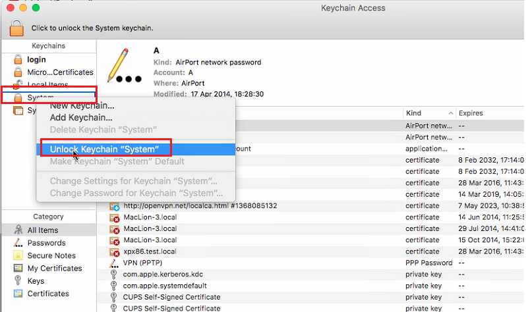Click the first AirPort netw... kind cell
526x312 pixels.
pyautogui.click(x=428, y=126)
